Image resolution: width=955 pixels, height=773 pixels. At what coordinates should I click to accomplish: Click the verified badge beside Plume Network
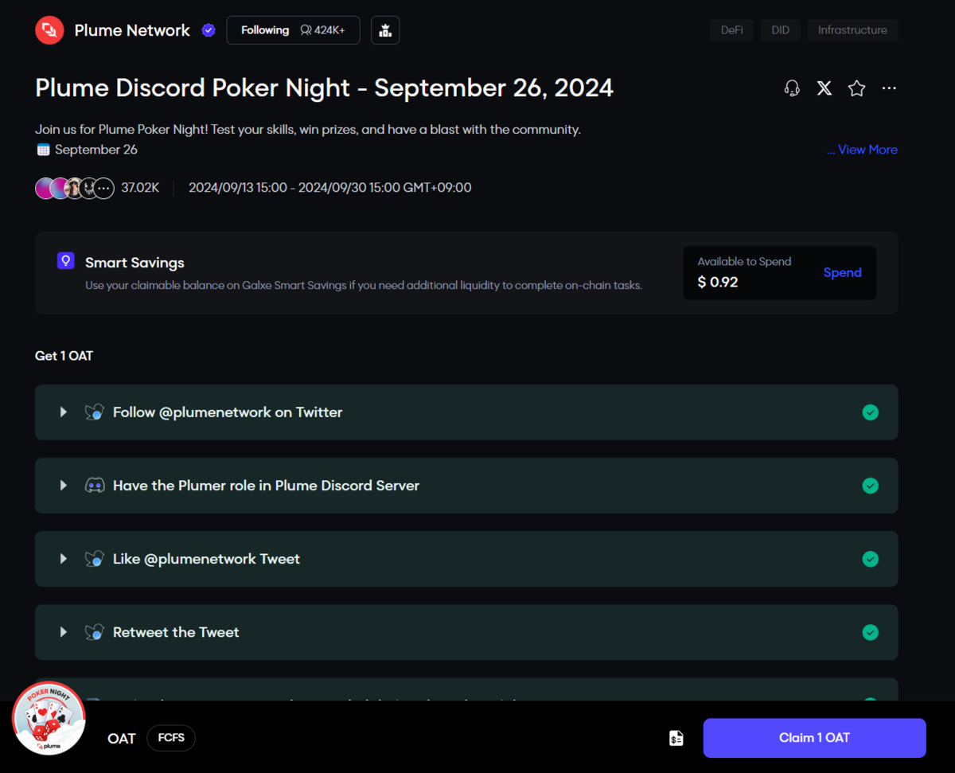pyautogui.click(x=209, y=30)
